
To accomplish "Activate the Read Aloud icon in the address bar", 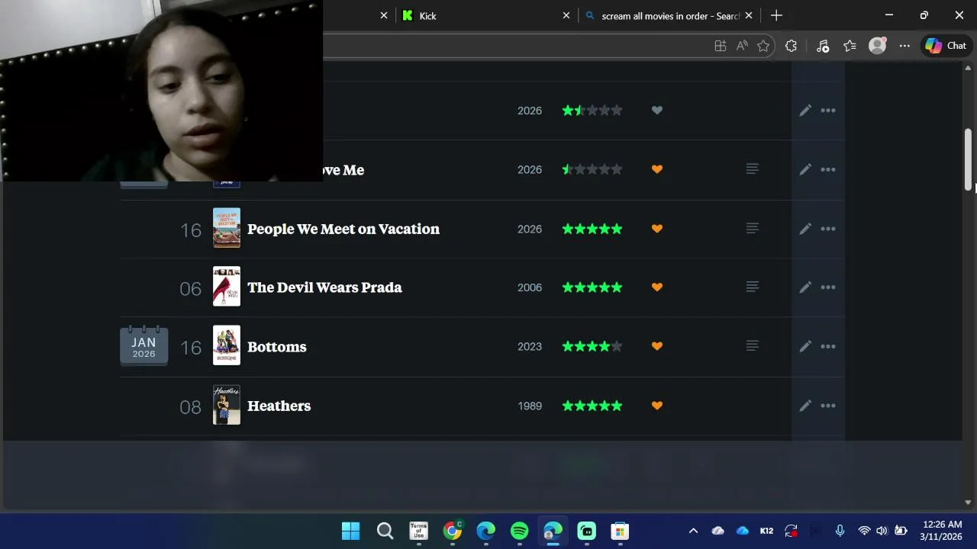I will (742, 46).
